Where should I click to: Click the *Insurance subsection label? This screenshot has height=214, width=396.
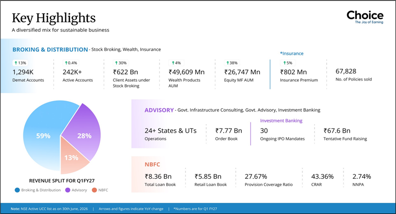tap(291, 53)
